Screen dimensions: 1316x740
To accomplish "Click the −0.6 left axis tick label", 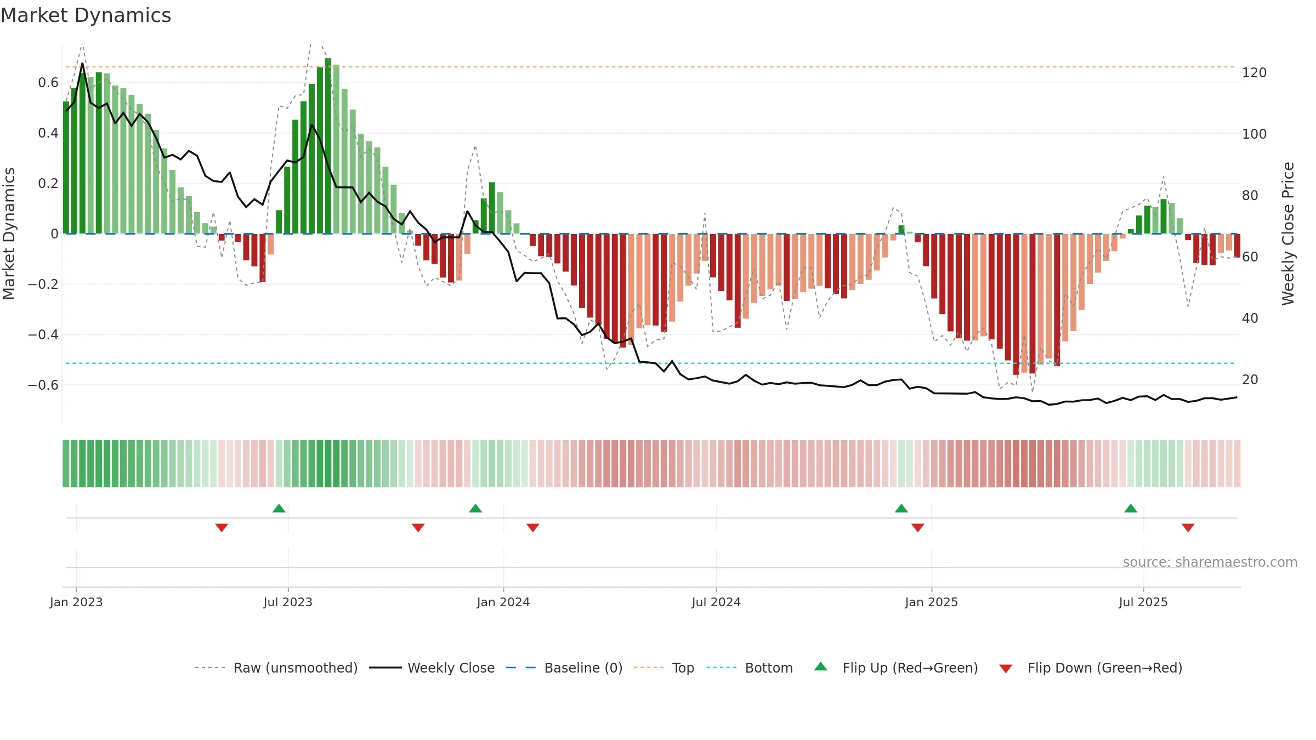I will pos(43,385).
